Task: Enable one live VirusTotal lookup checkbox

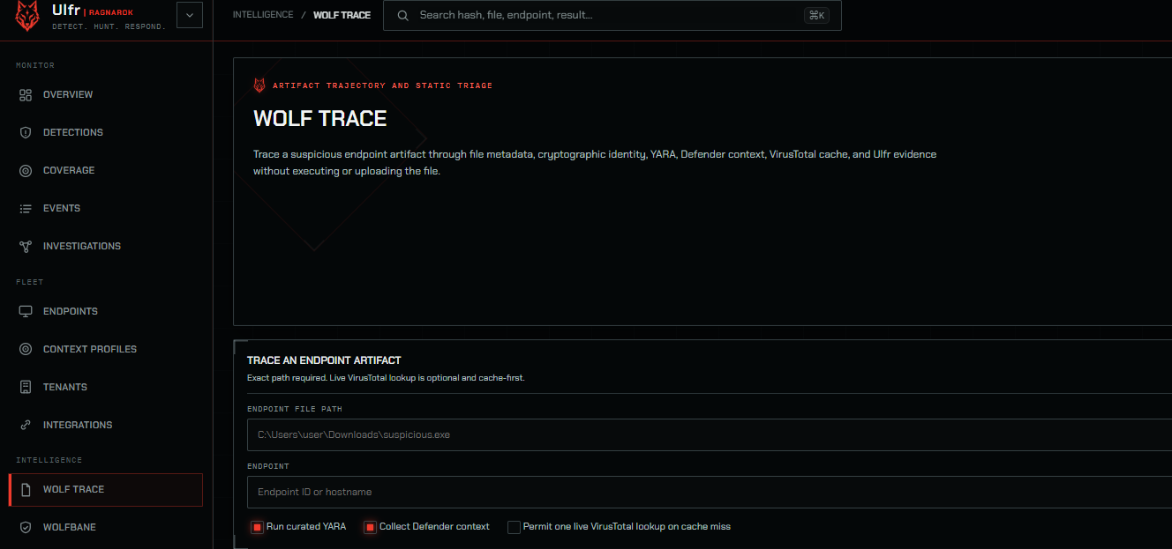Action: [514, 527]
